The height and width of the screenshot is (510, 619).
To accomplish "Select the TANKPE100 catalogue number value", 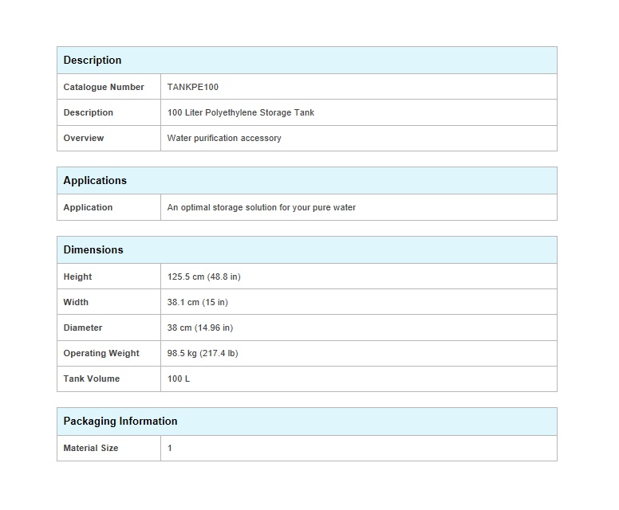I will click(x=193, y=87).
